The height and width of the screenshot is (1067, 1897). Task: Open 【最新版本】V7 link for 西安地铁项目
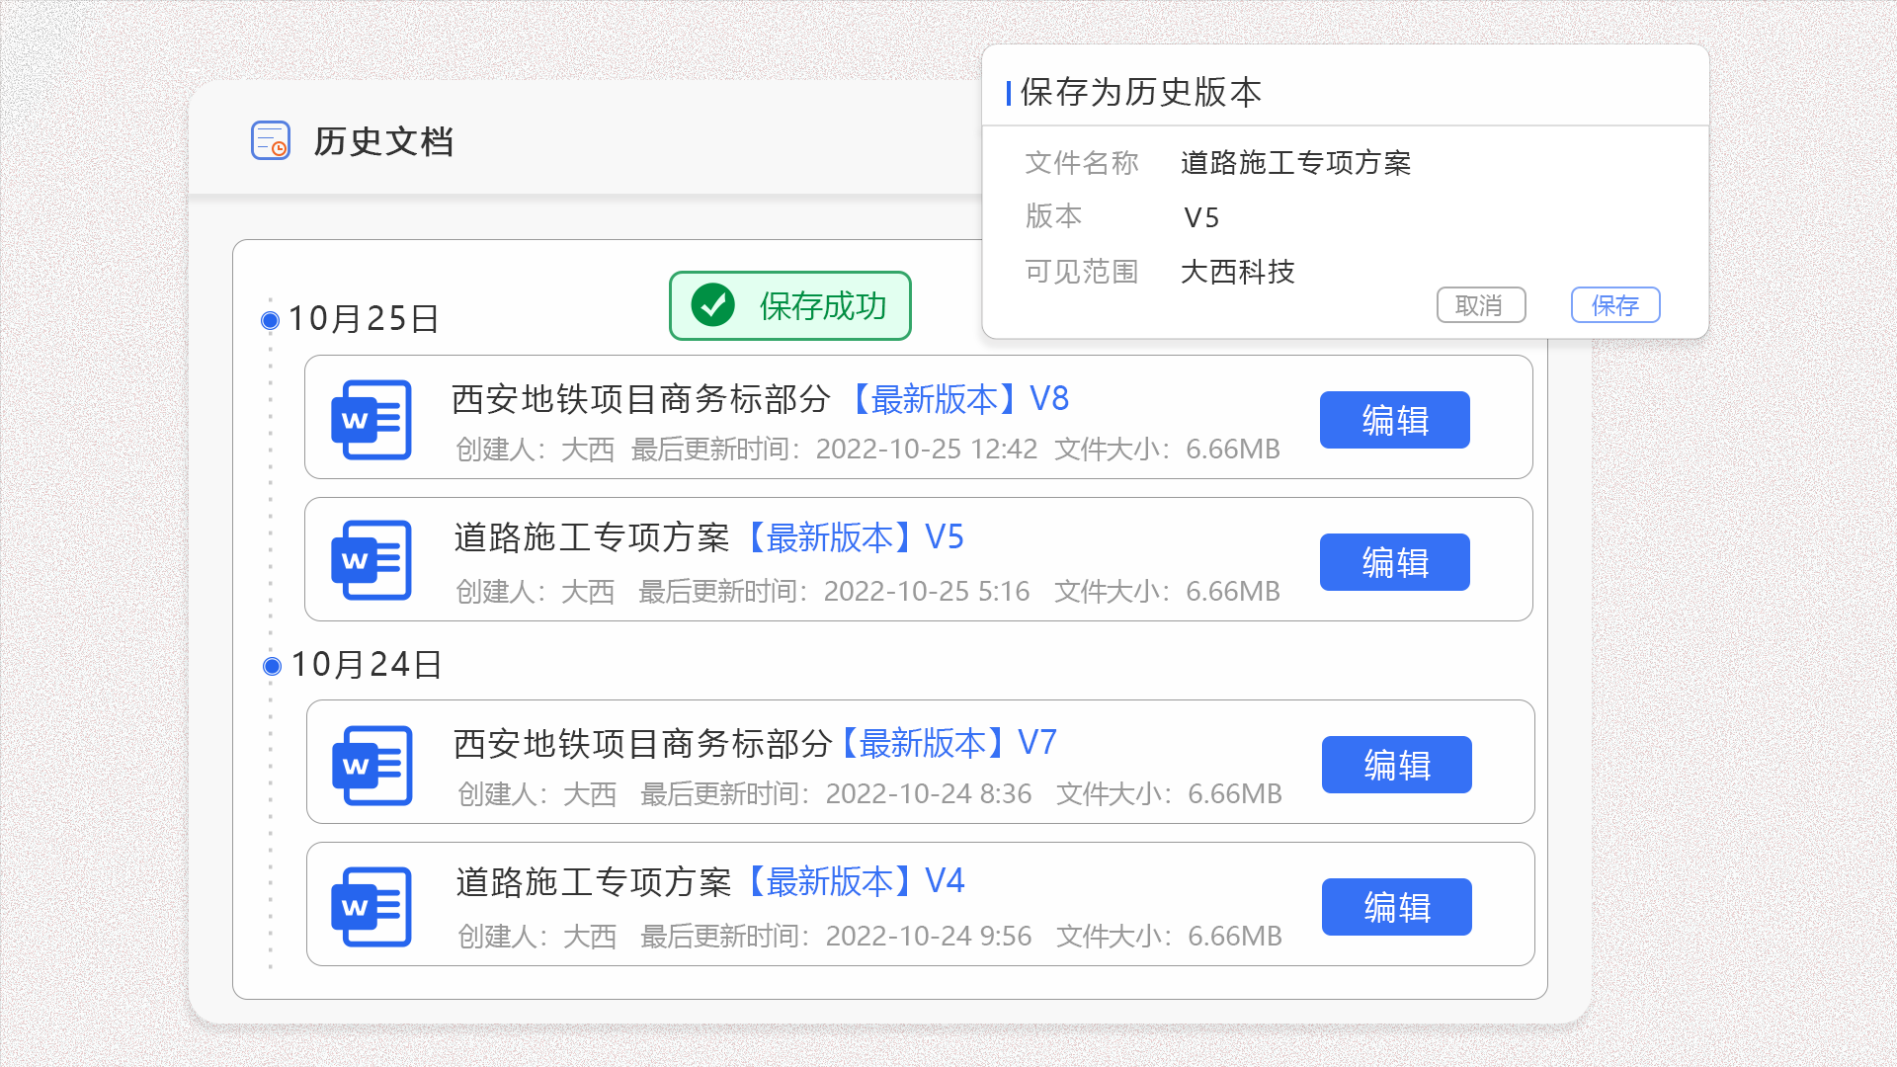tap(948, 743)
